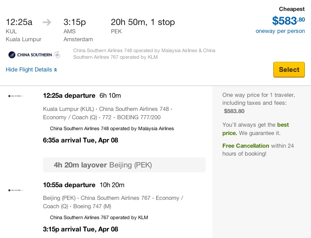Click the arrow icon between departure and arrival times
This screenshot has height=238, width=311.
pos(47,22)
